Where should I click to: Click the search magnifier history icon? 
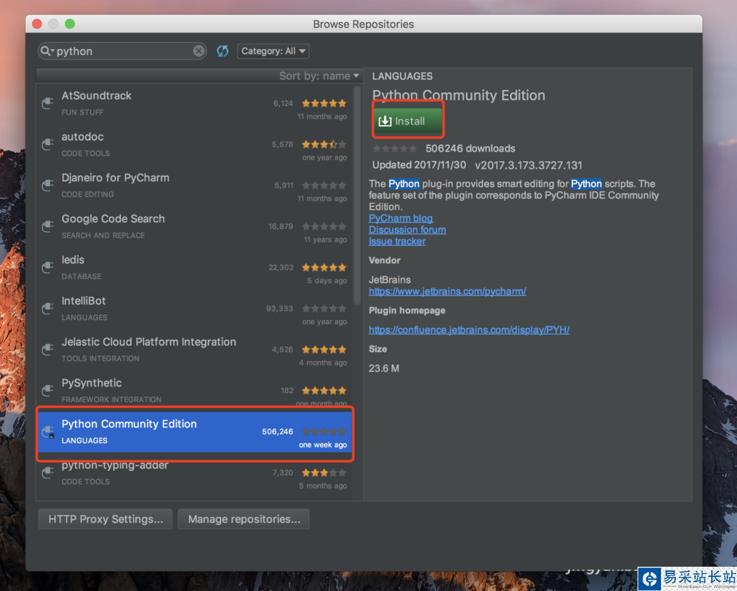pyautogui.click(x=47, y=51)
